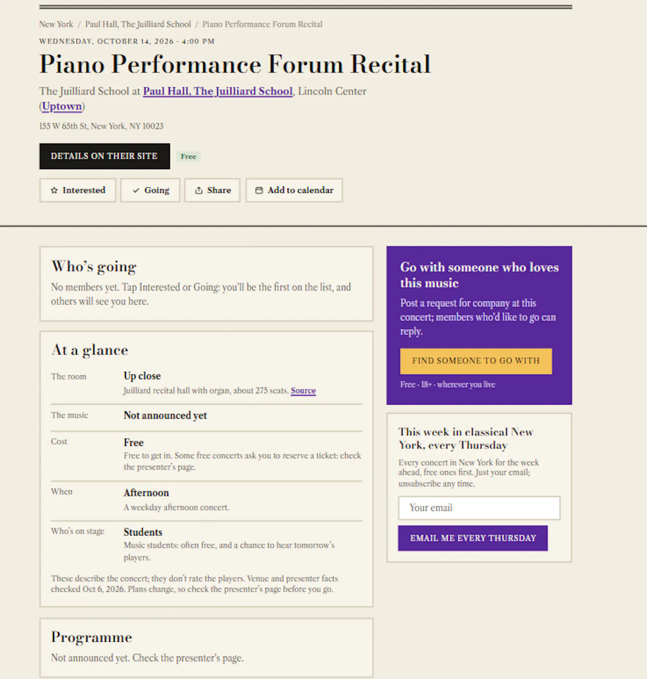Viewport: 647px width, 679px height.
Task: Toggle Interested for this recital
Action: pyautogui.click(x=78, y=190)
